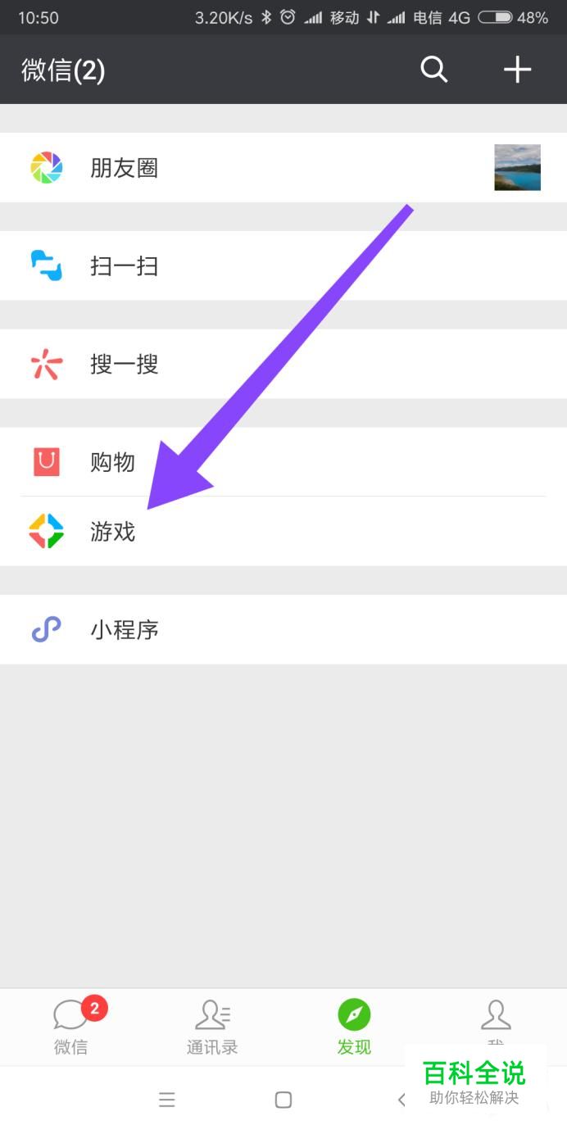
Task: Open the 小程序 entry
Action: [x=283, y=629]
